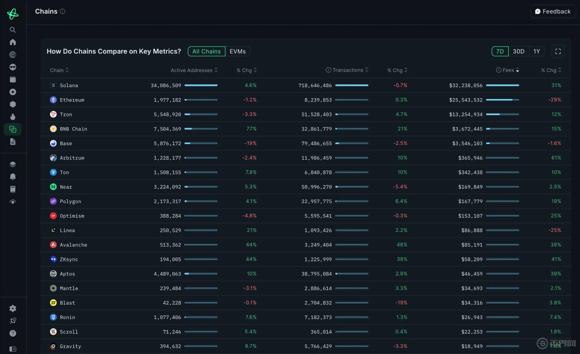Image resolution: width=580 pixels, height=354 pixels.
Task: Switch to the EVMs tab
Action: click(238, 52)
